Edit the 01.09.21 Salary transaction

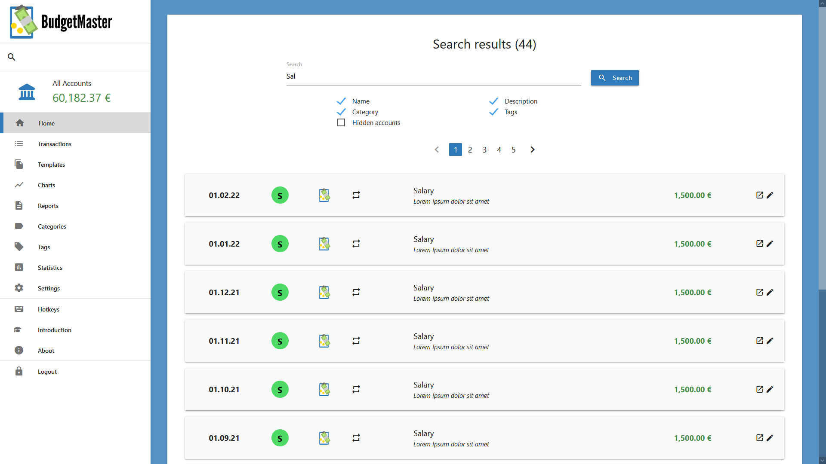coord(770,438)
